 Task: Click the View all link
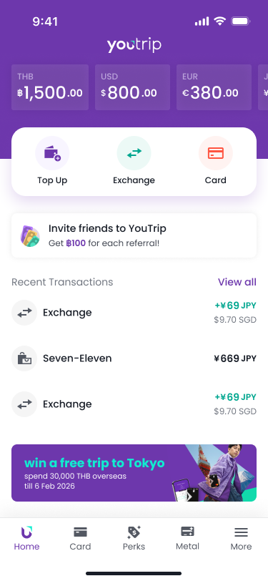click(x=237, y=282)
